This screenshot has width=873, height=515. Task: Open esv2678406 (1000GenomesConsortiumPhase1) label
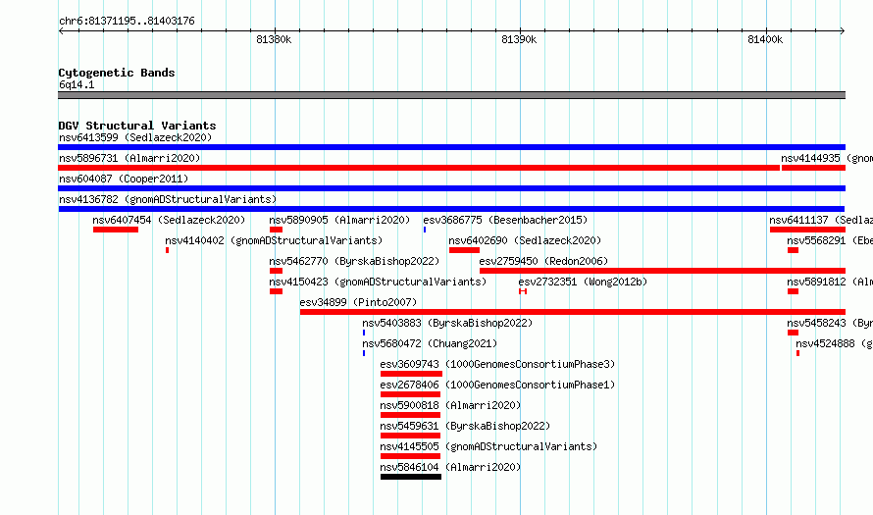[x=497, y=385]
